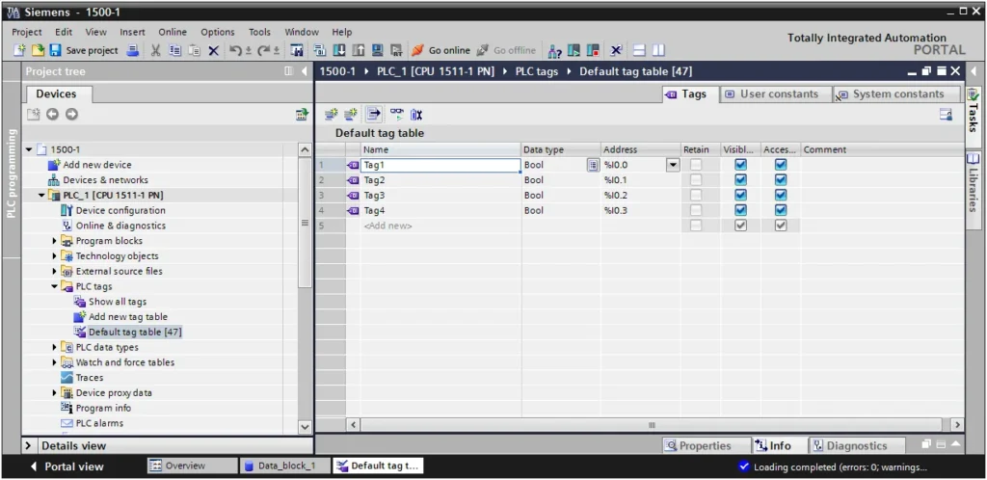The width and height of the screenshot is (987, 480).
Task: Switch to the System constants tab
Action: [x=895, y=94]
